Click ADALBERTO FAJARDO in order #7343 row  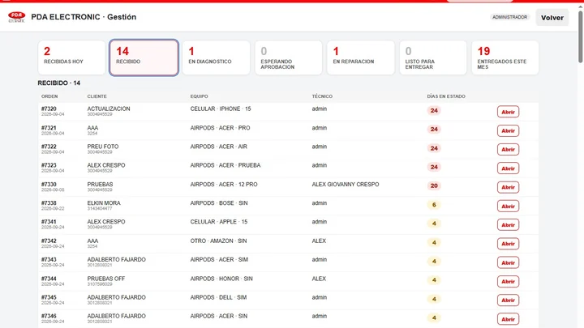[117, 260]
